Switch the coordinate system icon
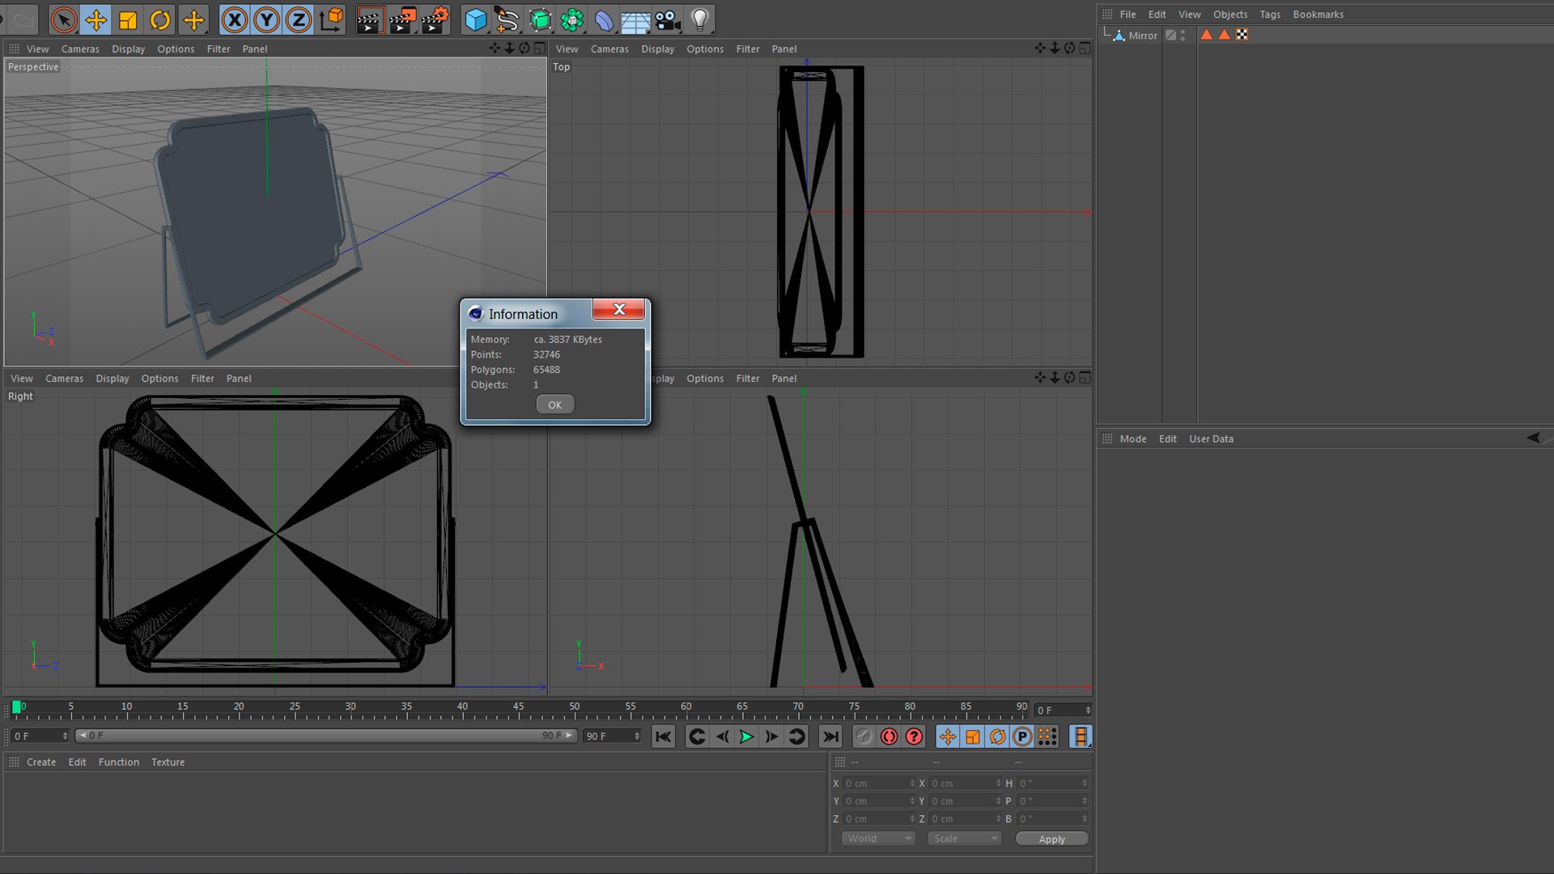1554x874 pixels. pos(331,19)
